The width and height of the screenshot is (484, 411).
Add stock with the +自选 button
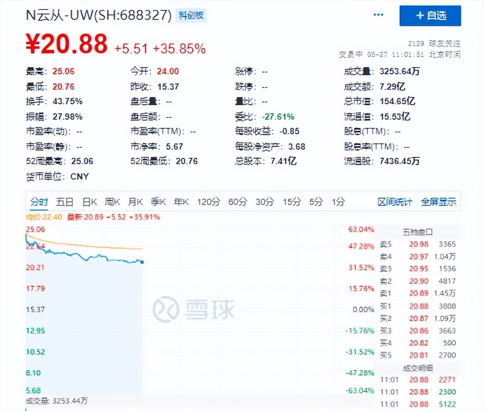pyautogui.click(x=430, y=15)
